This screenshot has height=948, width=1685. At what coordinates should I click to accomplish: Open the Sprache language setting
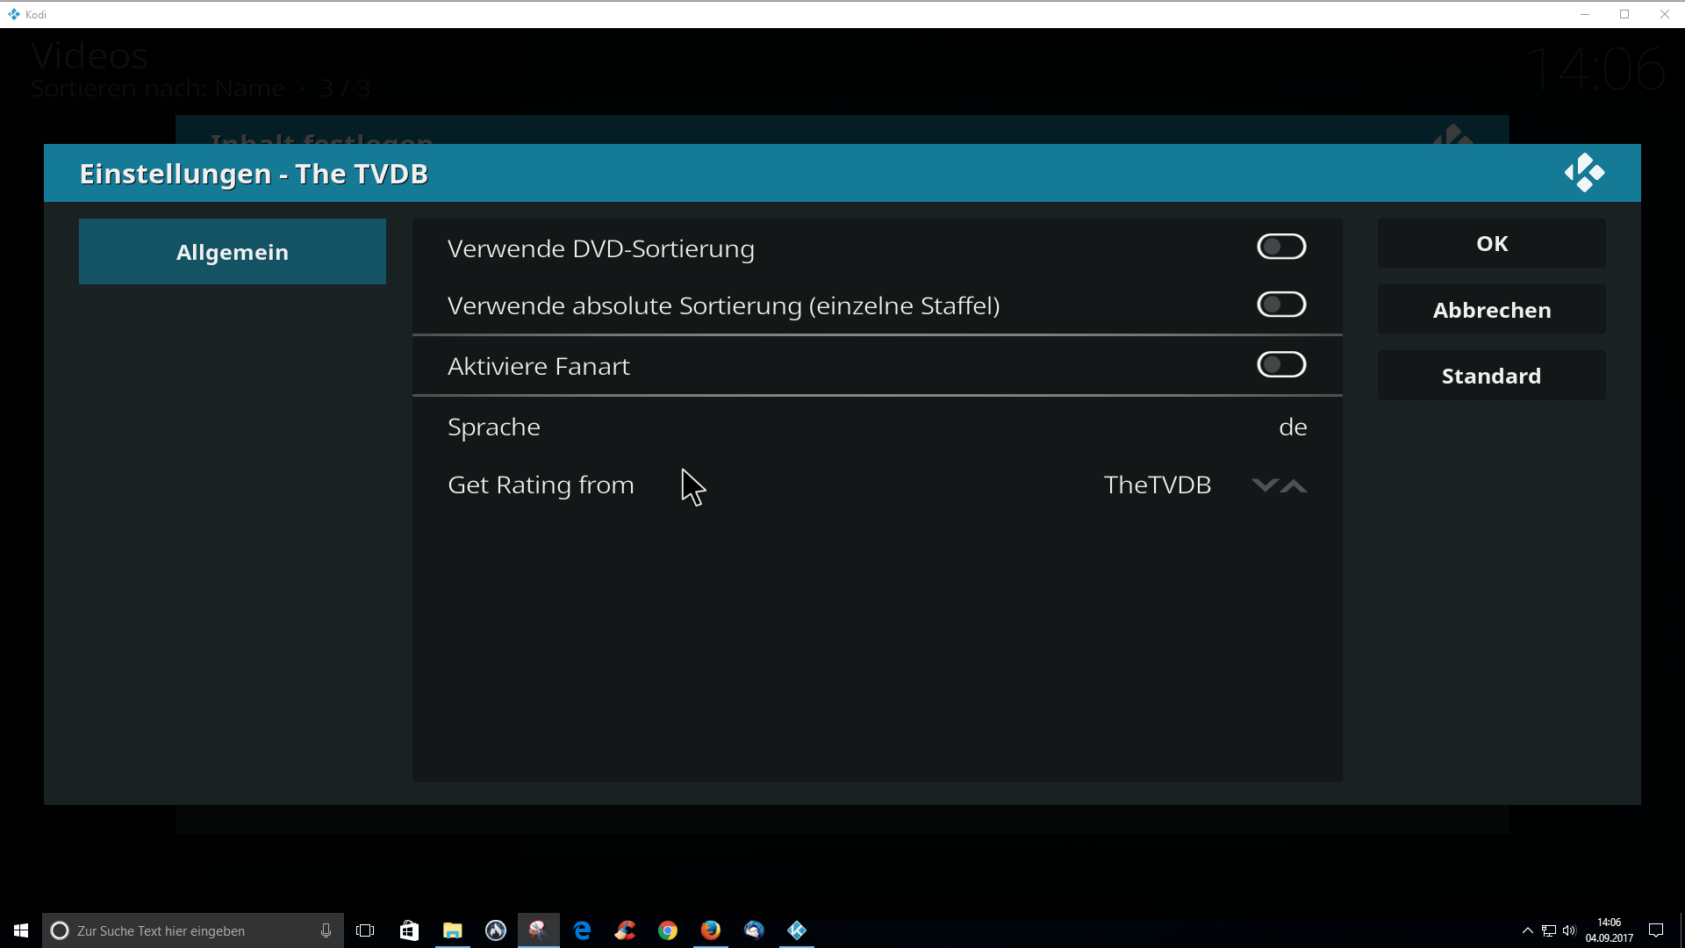878,427
